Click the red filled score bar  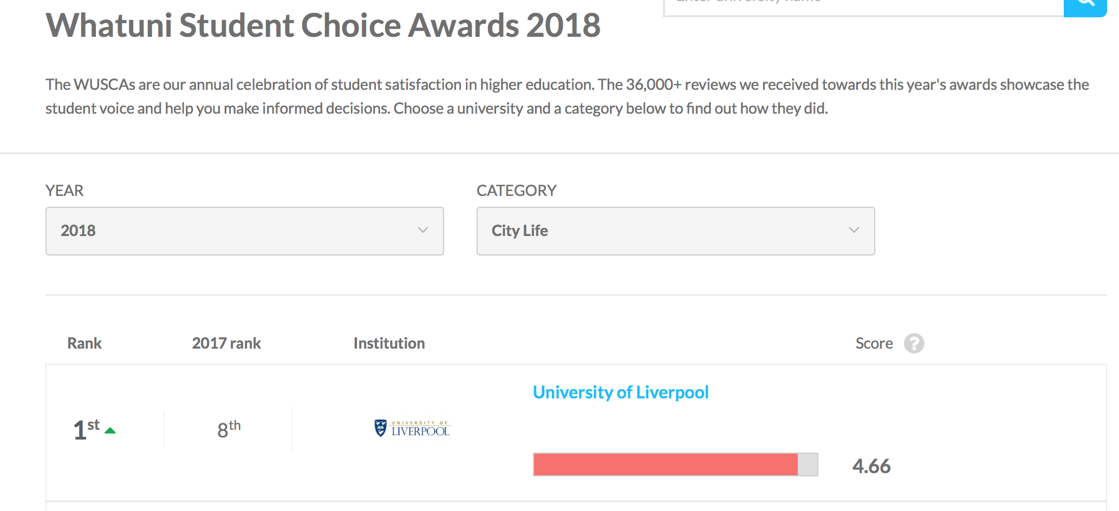pyautogui.click(x=665, y=464)
